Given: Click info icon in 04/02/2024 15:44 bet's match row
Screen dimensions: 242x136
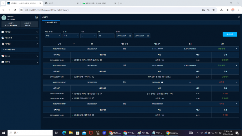Looking at the screenshot, I should (x=93, y=77).
